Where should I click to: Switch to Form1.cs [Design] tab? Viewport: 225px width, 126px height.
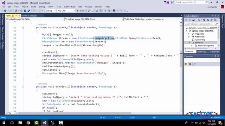coord(29,16)
